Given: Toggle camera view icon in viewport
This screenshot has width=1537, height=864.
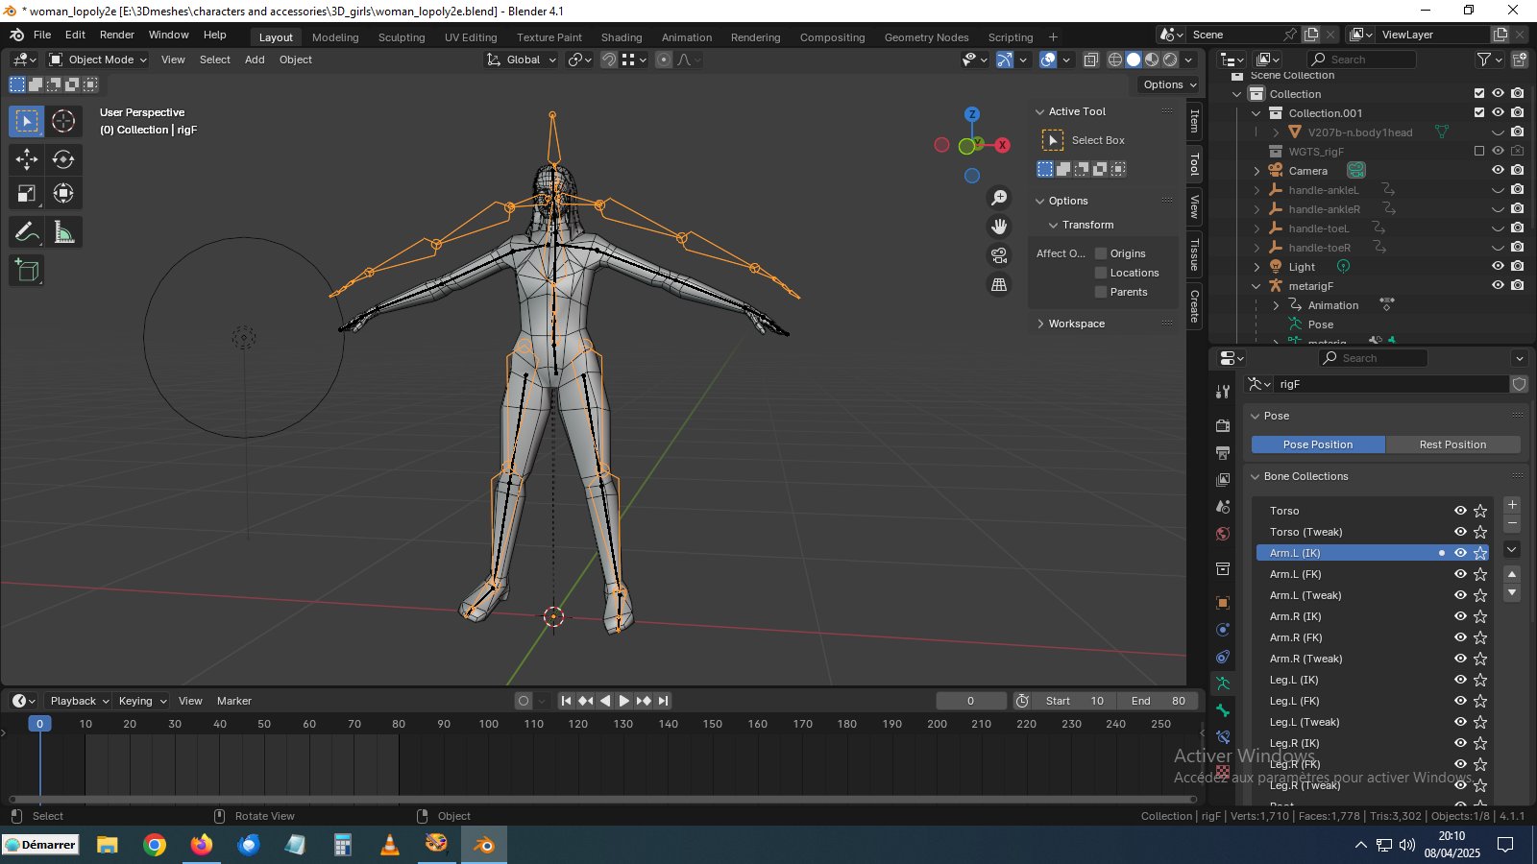Looking at the screenshot, I should point(999,255).
